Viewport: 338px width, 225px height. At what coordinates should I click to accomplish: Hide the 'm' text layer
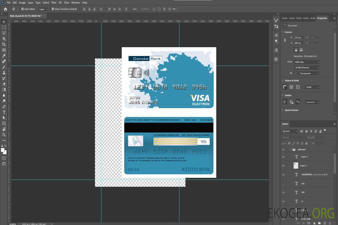[x=284, y=201]
